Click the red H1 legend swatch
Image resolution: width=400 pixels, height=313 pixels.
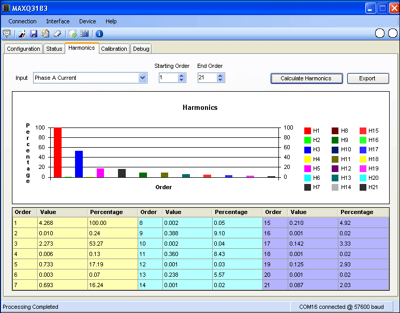tap(307, 131)
